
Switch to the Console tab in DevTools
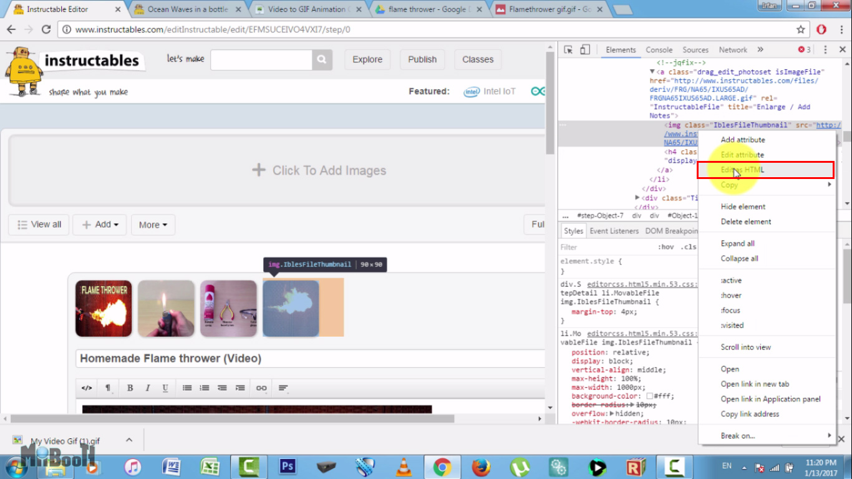click(659, 50)
